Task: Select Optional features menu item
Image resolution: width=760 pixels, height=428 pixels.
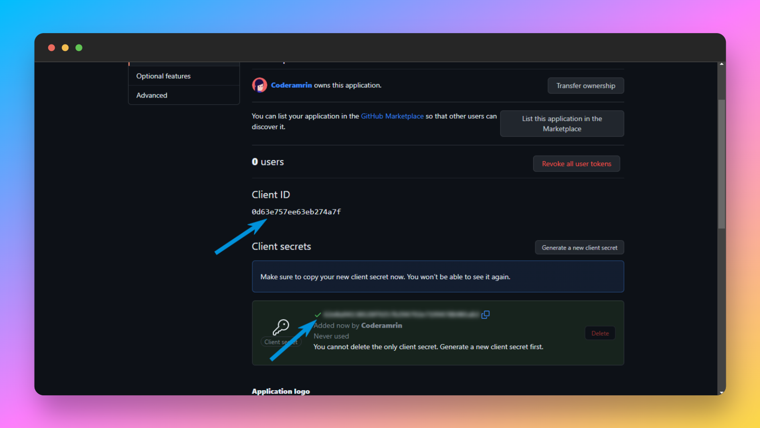Action: (163, 76)
